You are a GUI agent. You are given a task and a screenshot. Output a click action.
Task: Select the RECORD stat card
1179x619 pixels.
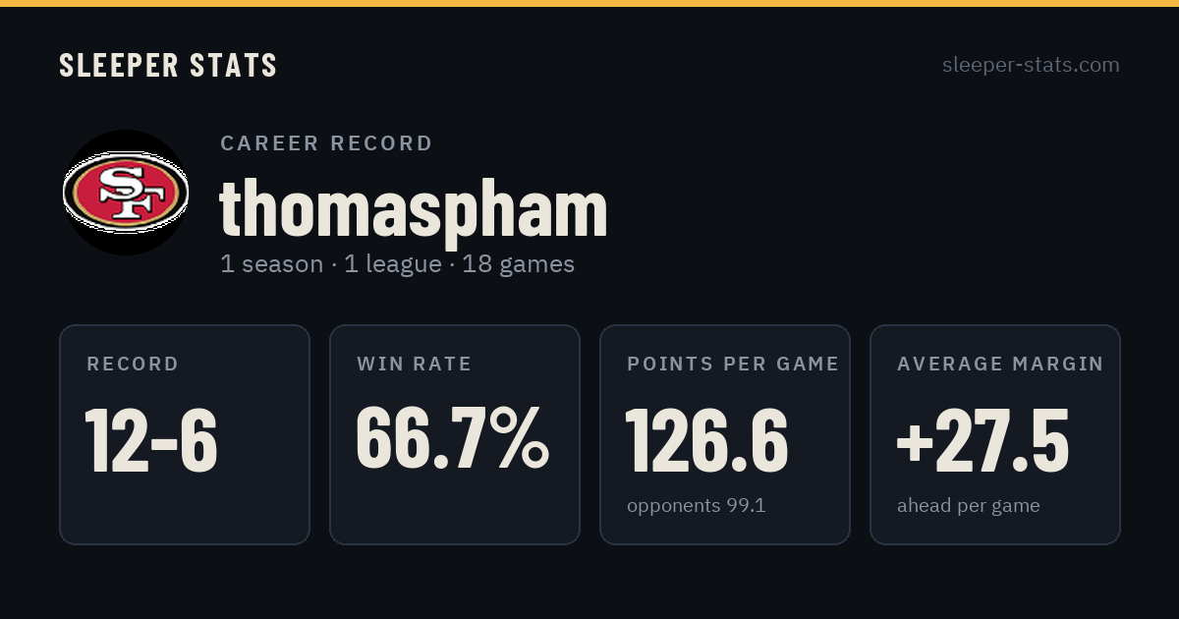(185, 434)
